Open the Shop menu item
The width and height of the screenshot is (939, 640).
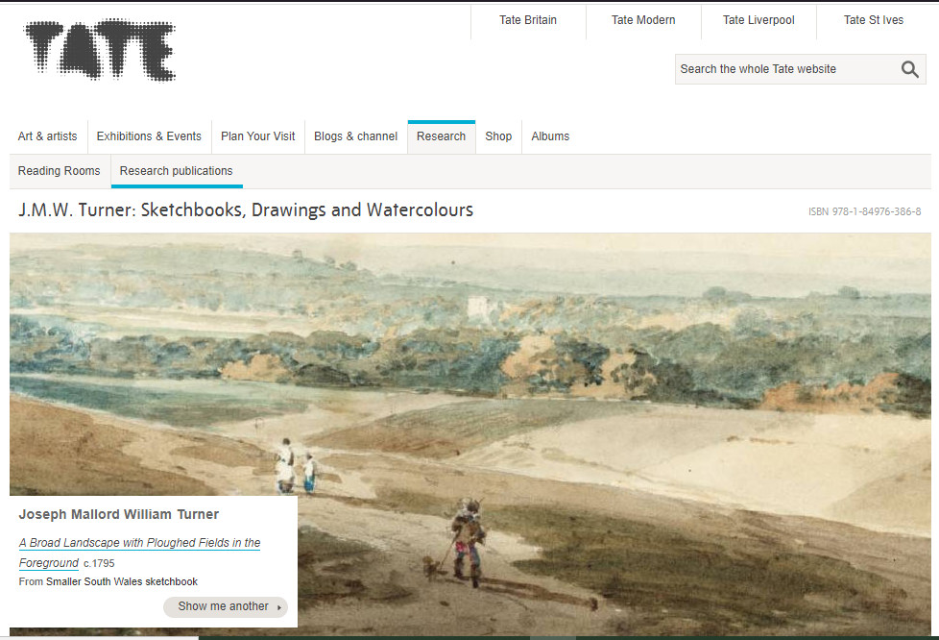click(x=498, y=136)
